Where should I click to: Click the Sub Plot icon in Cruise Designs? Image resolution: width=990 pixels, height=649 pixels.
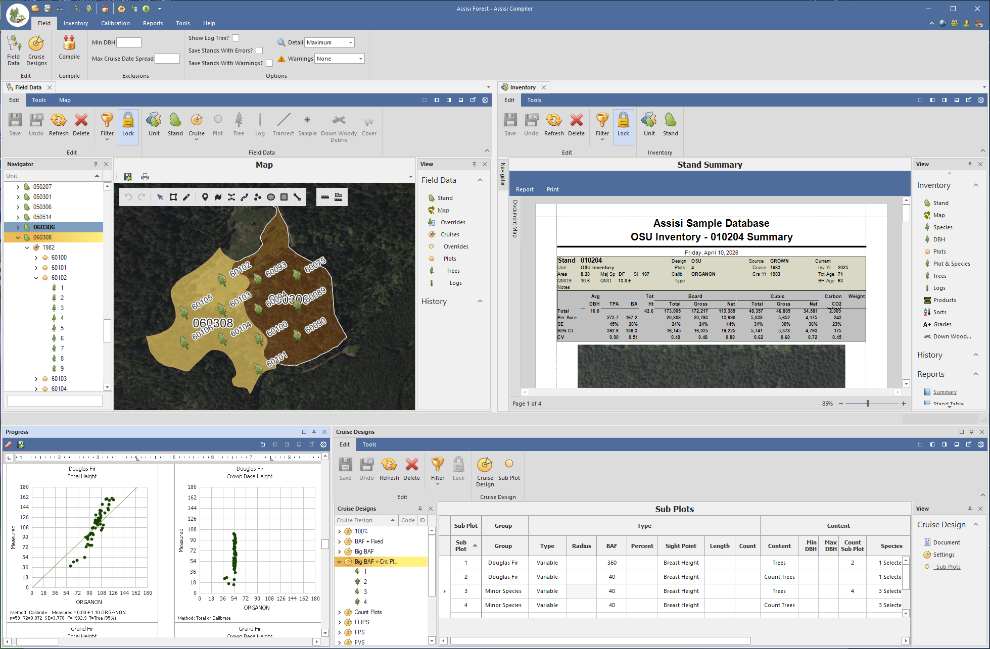pyautogui.click(x=509, y=469)
